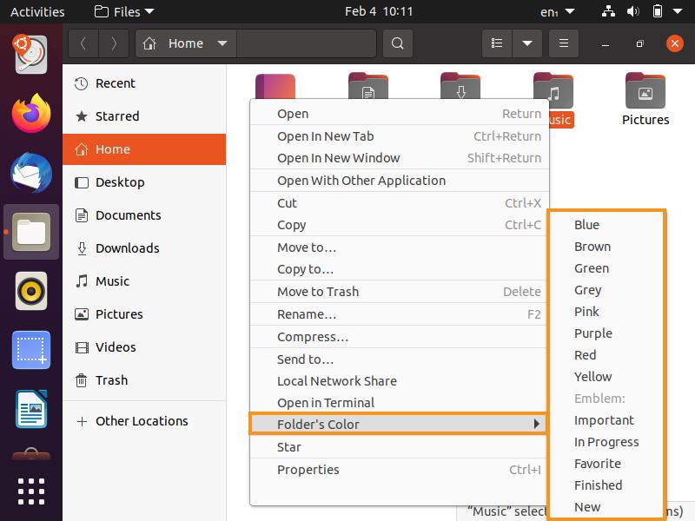Apply the Favorite emblem

pos(598,464)
